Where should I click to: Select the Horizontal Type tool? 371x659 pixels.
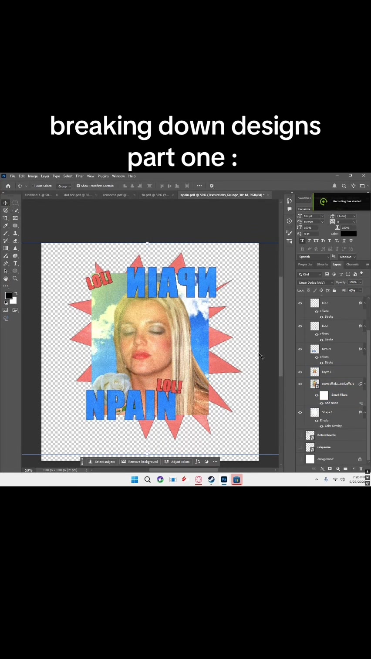pyautogui.click(x=15, y=263)
